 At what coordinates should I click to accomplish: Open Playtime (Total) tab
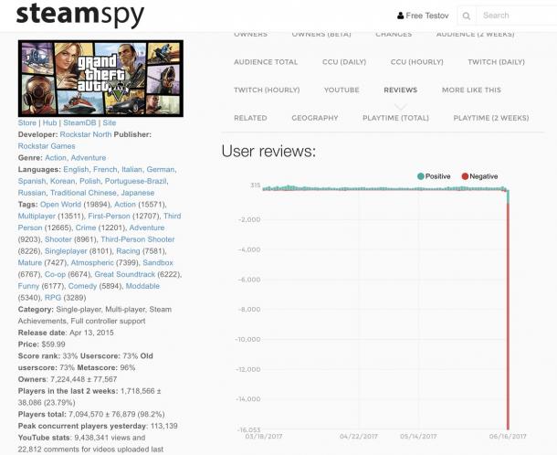pyautogui.click(x=395, y=118)
